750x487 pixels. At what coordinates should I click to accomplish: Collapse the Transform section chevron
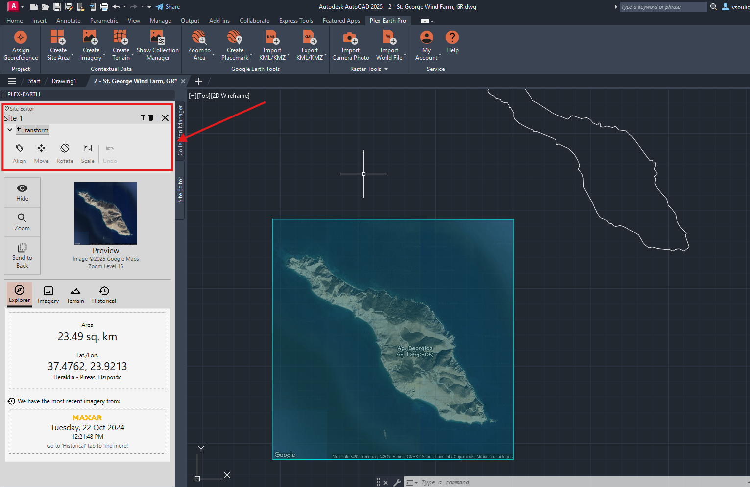[x=10, y=130]
